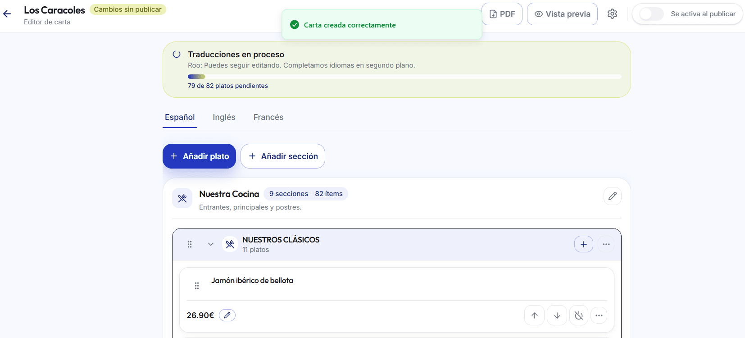Click the Traducciones en proceso heading
745x338 pixels.
pos(236,55)
